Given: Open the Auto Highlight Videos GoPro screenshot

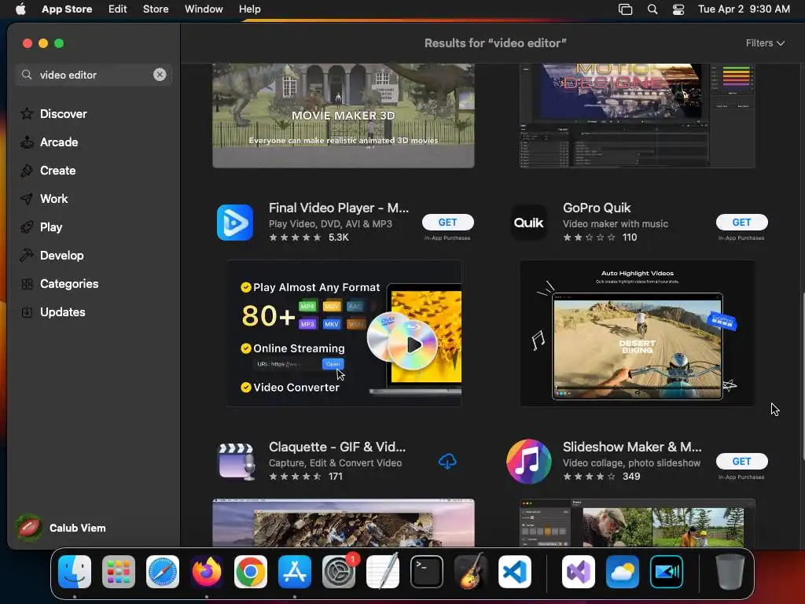Looking at the screenshot, I should [637, 333].
